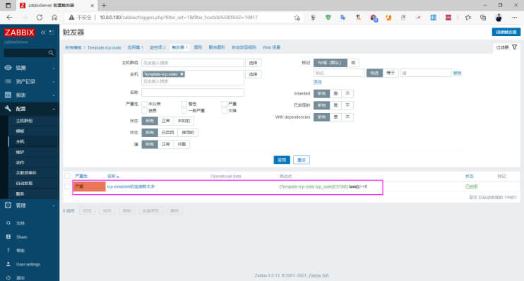The height and width of the screenshot is (281, 524).
Task: Click 选择 button next to 主机群组
Action: 253,63
